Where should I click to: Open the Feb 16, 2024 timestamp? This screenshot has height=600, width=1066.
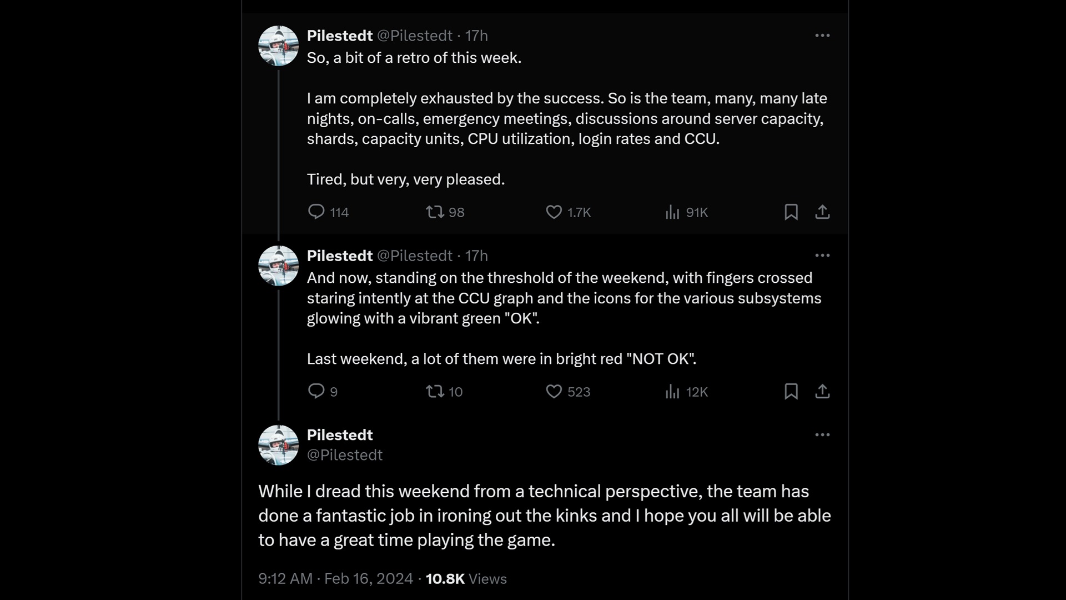click(x=368, y=579)
